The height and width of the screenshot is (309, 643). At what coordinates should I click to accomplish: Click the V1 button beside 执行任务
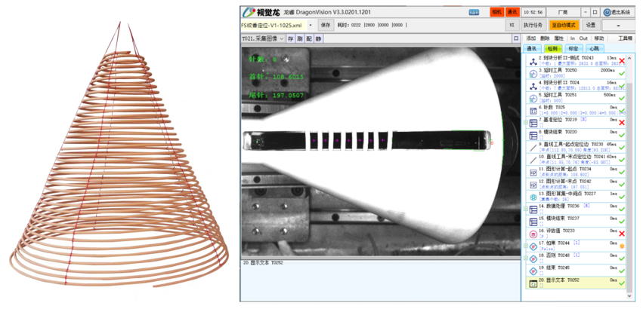click(512, 25)
